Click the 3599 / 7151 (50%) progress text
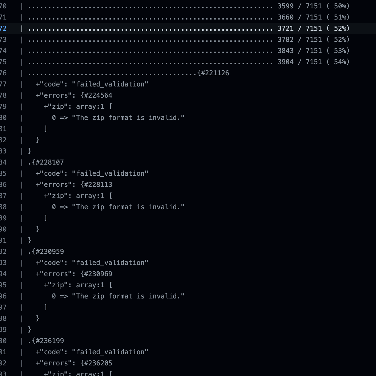 (313, 6)
